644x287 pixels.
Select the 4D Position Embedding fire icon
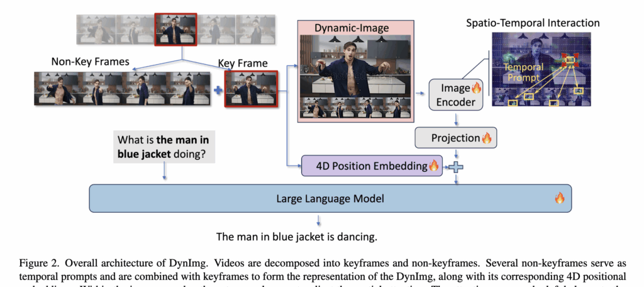pyautogui.click(x=433, y=166)
